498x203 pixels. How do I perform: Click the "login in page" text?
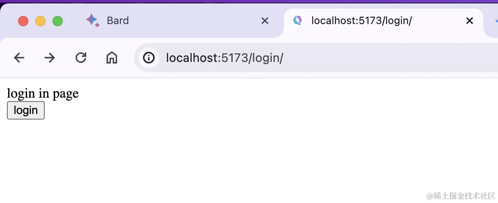[x=43, y=93]
